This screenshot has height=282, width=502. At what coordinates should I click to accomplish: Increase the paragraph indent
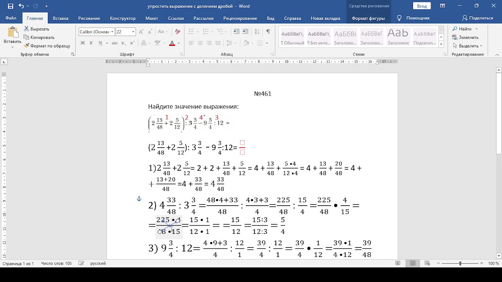pos(246,32)
